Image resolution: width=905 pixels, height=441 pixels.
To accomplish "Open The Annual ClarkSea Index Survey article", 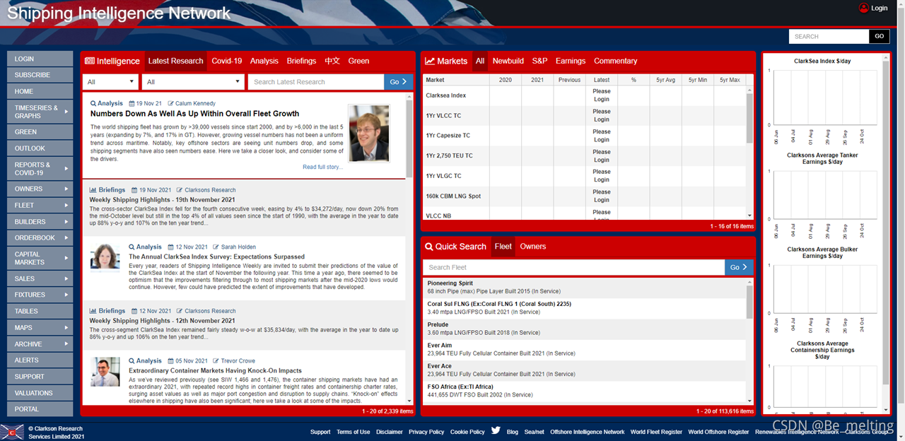I will [216, 257].
